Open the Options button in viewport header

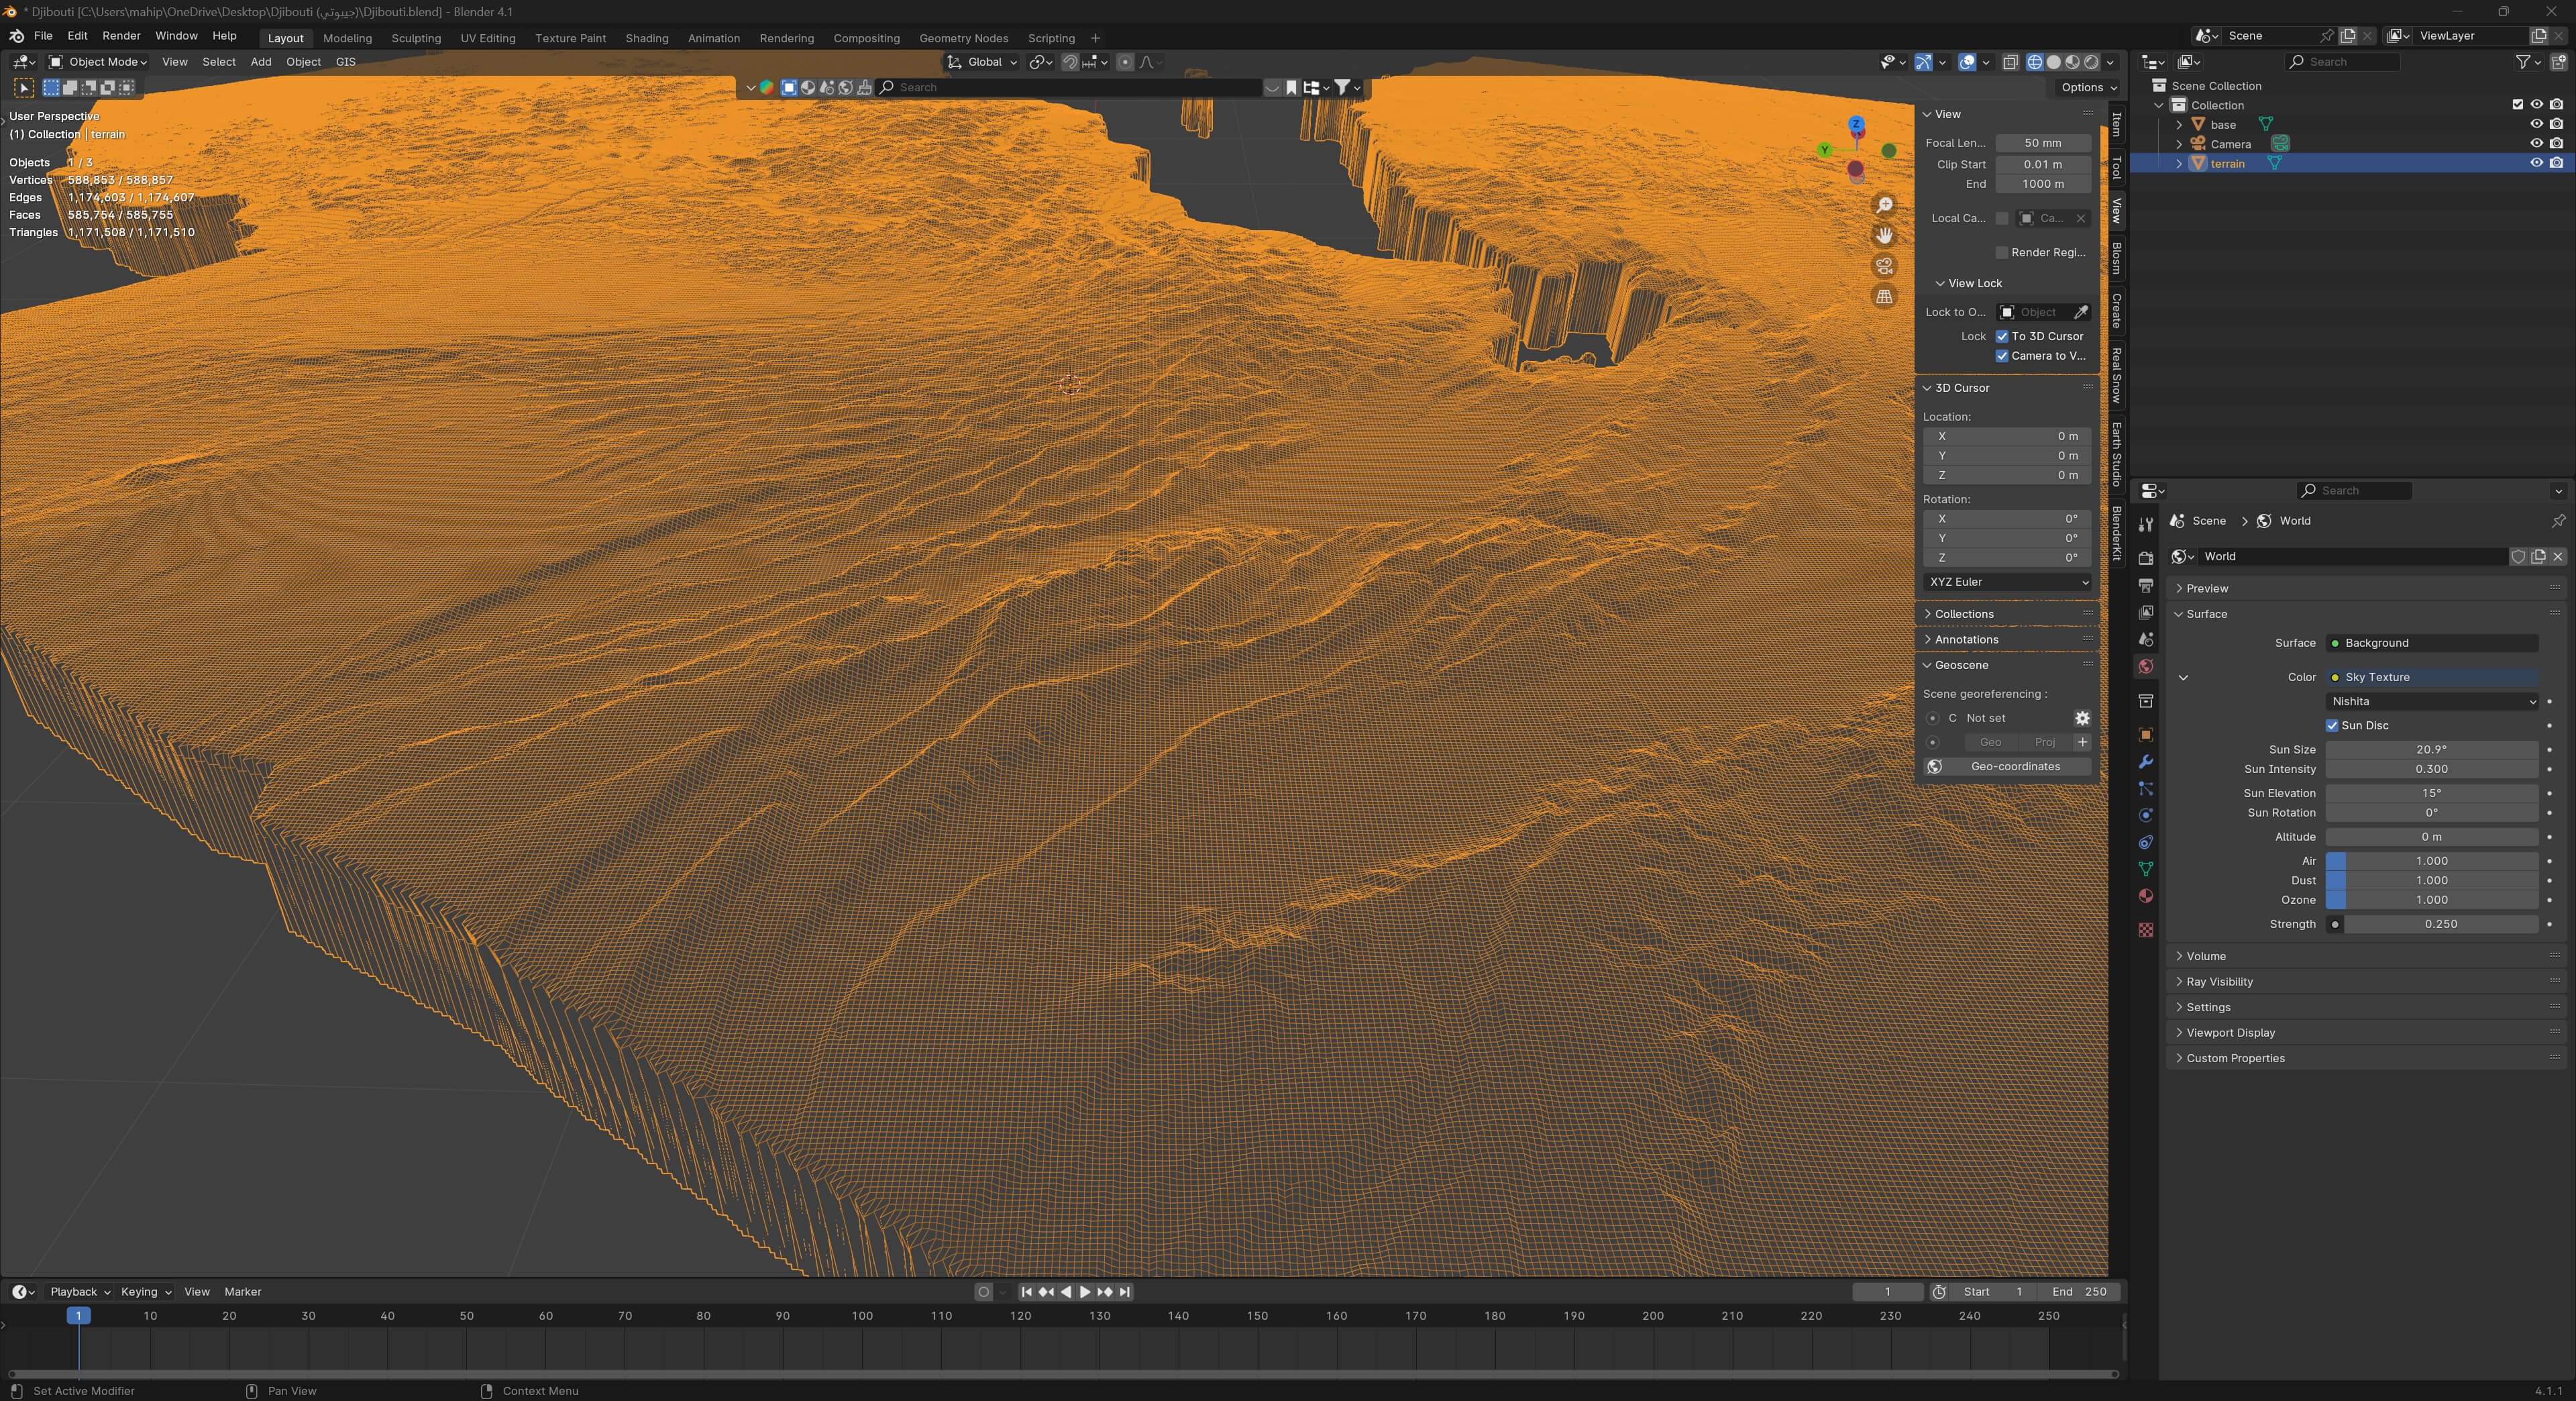click(2088, 87)
